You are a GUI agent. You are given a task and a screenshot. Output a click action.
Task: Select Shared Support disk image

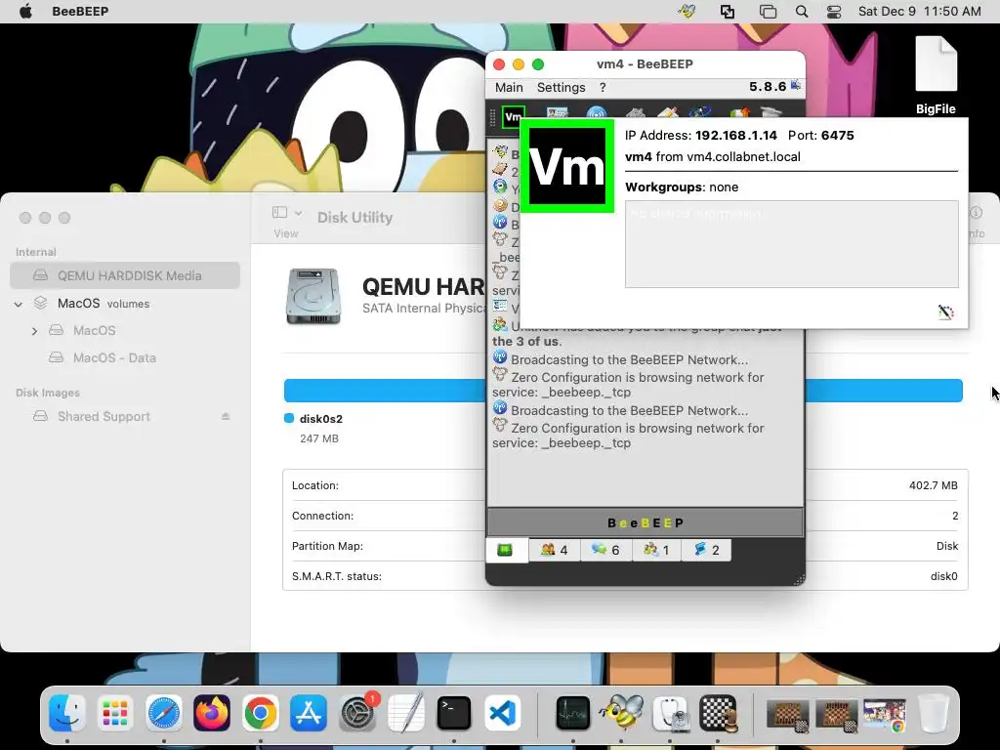coord(104,416)
